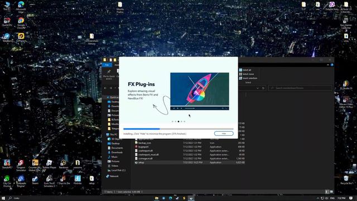Select Music in navigation pane
This screenshot has width=357, height=201.
point(113,157)
